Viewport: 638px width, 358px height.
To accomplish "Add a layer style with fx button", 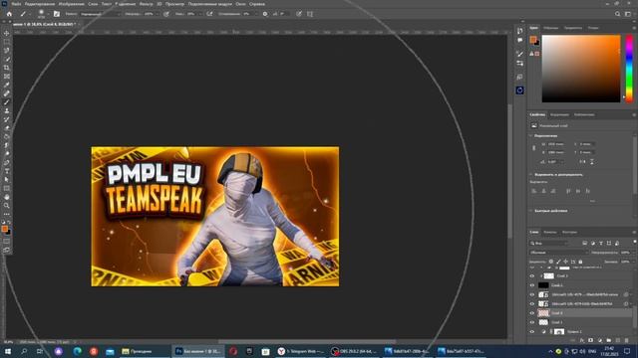I will (582, 340).
